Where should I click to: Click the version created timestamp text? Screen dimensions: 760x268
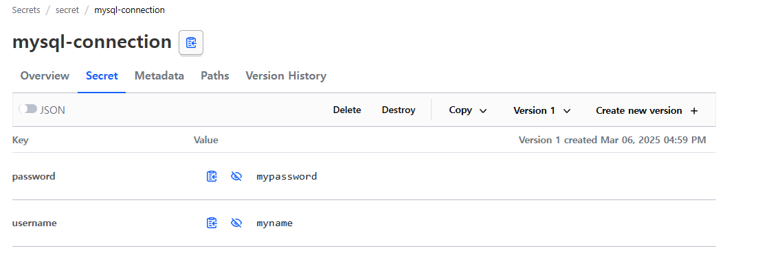612,141
